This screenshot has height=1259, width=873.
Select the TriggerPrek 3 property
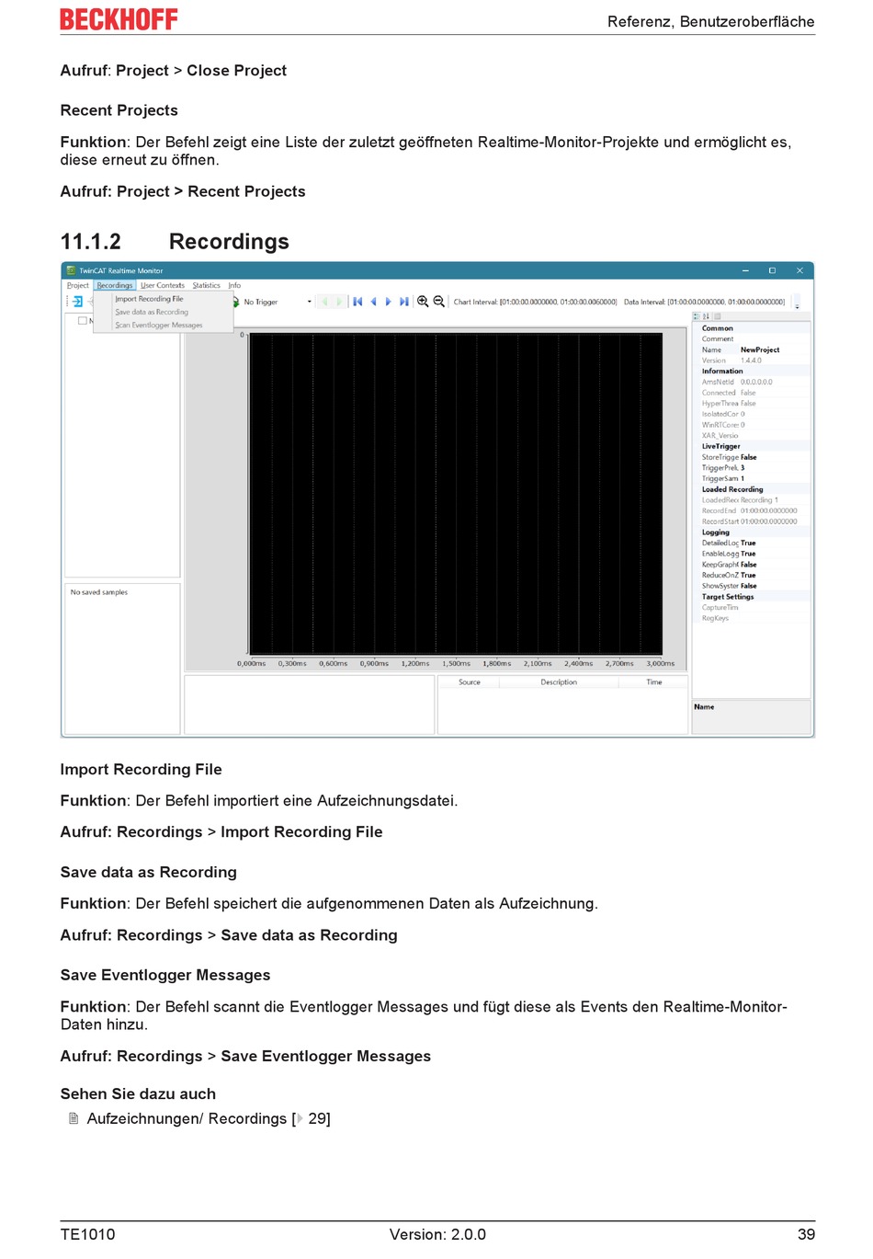tap(754, 468)
